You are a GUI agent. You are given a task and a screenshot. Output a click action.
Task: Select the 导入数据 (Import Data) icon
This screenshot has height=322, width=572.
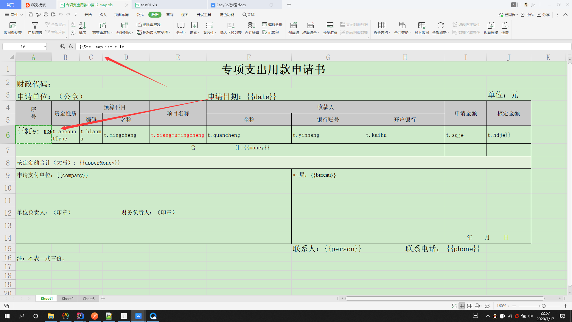[422, 28]
